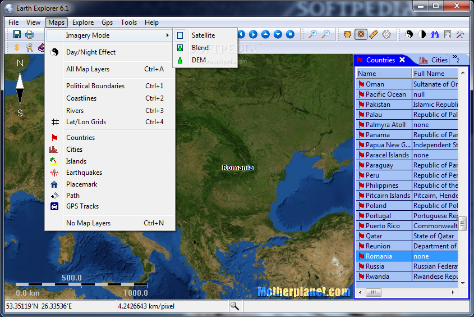Viewport: 474px width, 317px height.
Task: Click the pan up arrow button
Action: tap(265, 34)
